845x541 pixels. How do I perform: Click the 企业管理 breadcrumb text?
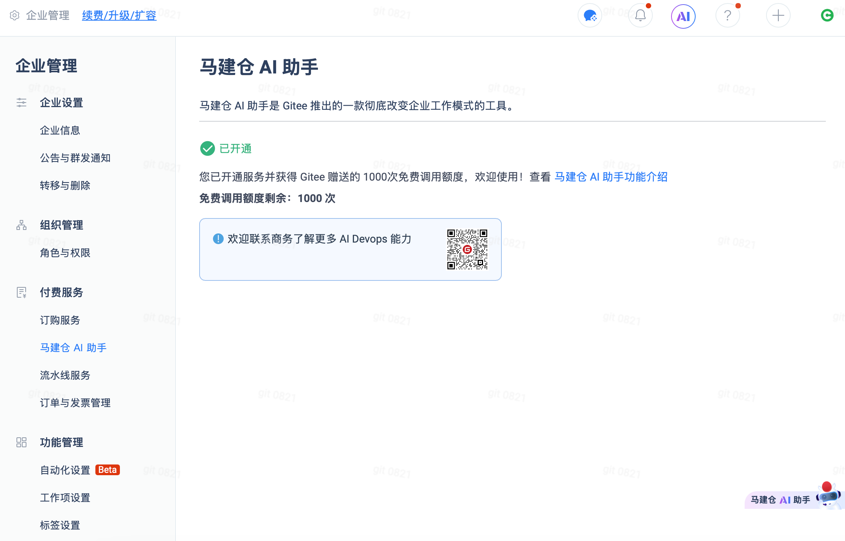(48, 15)
